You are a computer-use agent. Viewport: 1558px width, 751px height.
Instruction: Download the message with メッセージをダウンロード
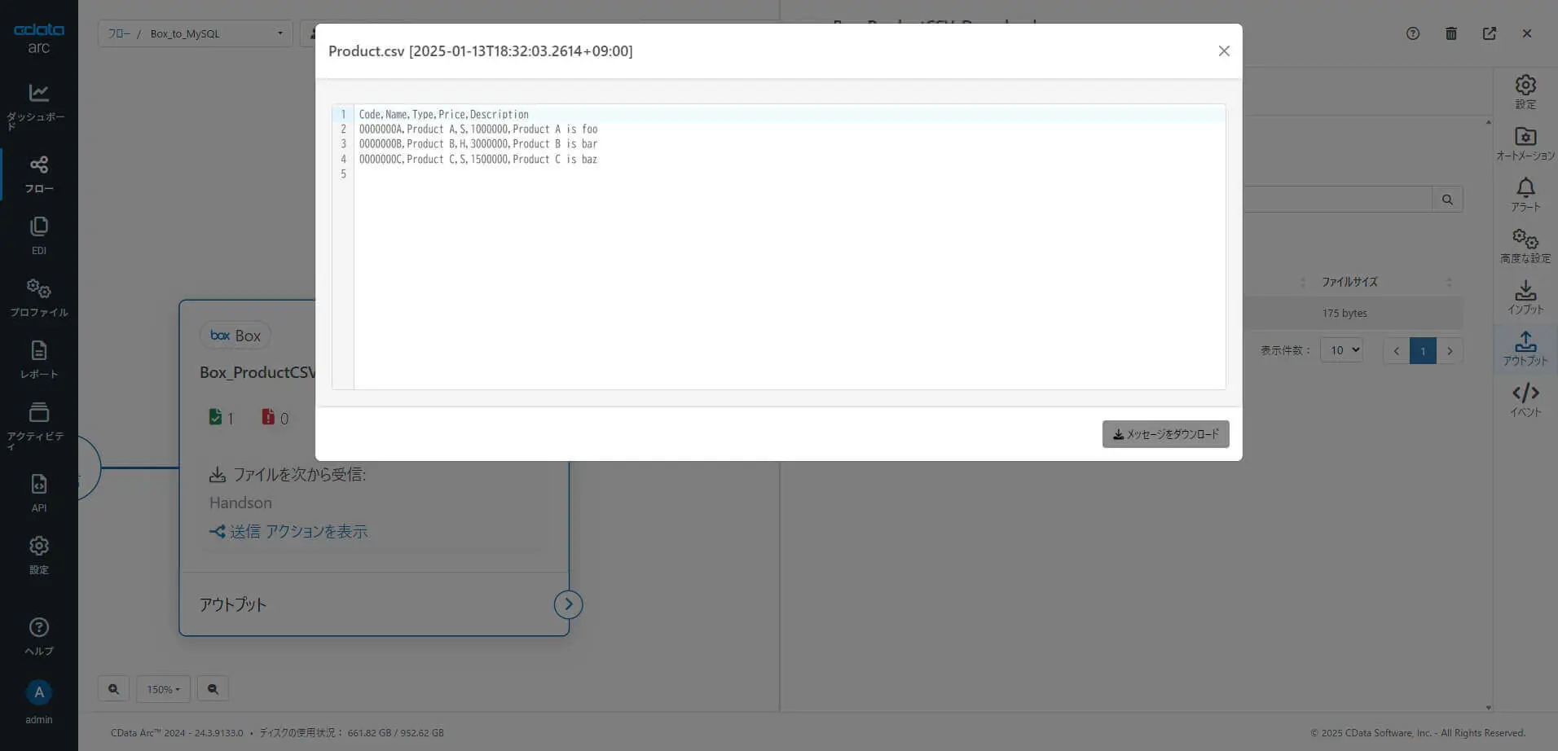1165,434
